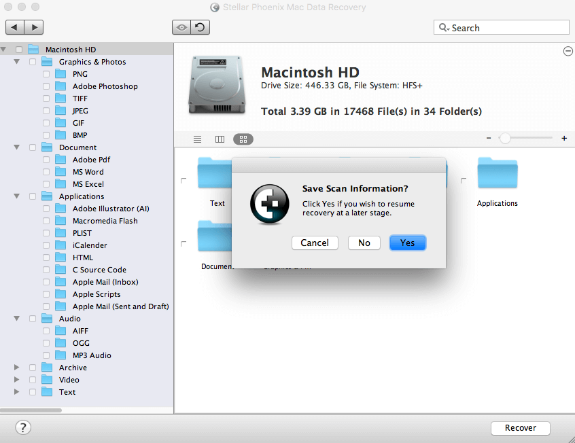The width and height of the screenshot is (575, 443).
Task: Check the Macintosh HD checkbox
Action: pyautogui.click(x=19, y=50)
